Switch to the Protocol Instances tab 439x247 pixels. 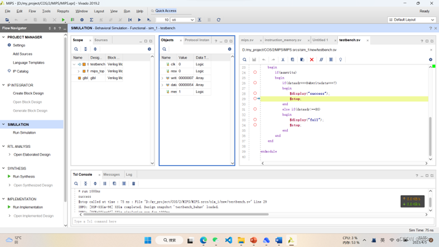pos(197,40)
